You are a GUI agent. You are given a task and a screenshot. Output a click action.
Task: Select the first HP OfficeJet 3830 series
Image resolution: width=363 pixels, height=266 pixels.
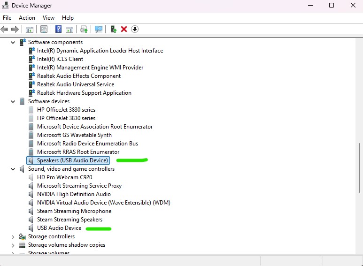click(66, 110)
